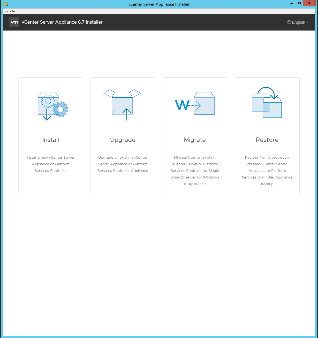Minimize the installer window
This screenshot has width=318, height=338.
tap(292, 3)
